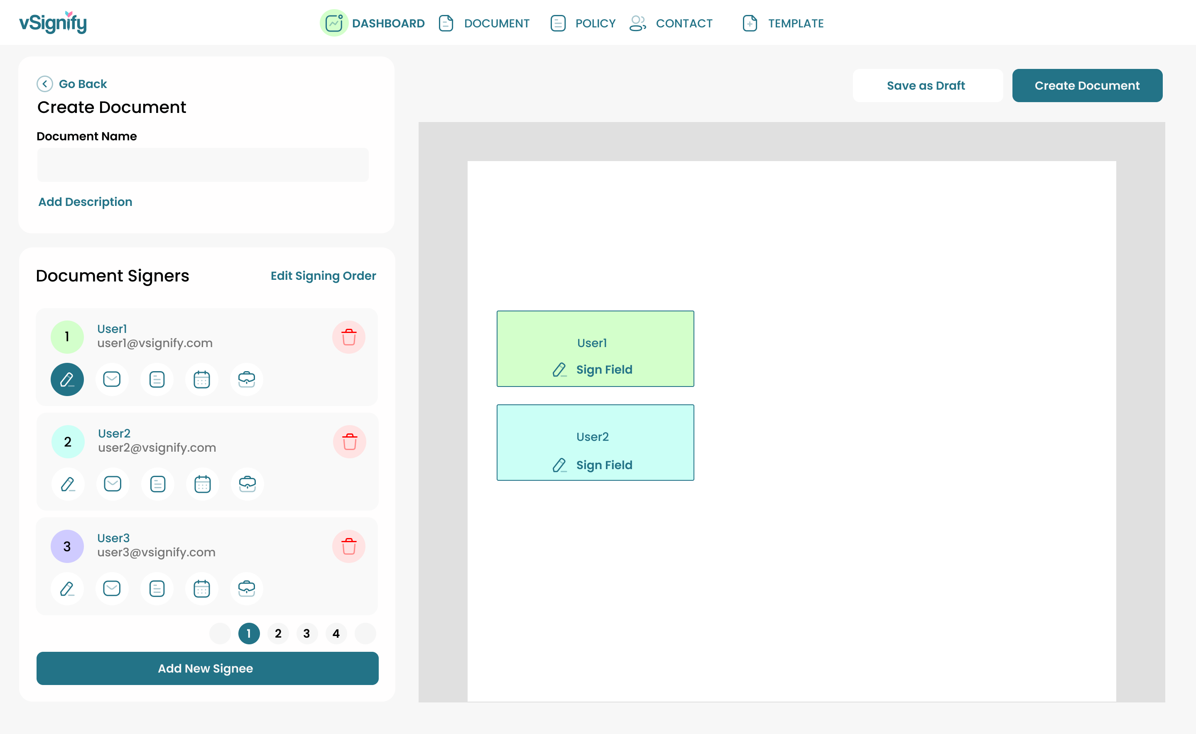This screenshot has width=1196, height=734.
Task: Open Edit Signing Order
Action: (x=323, y=276)
